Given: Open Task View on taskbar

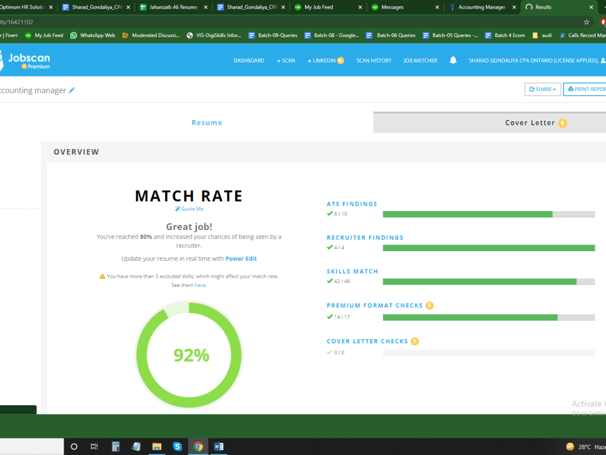Looking at the screenshot, I should click(x=94, y=447).
